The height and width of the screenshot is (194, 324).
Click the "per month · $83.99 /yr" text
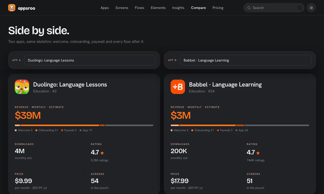pos(31,188)
